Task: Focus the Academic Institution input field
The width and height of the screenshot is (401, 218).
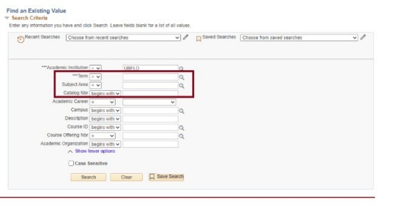Action: tap(150, 68)
